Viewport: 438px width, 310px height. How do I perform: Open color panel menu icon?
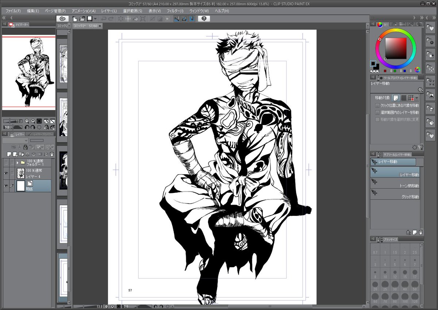(x=373, y=25)
